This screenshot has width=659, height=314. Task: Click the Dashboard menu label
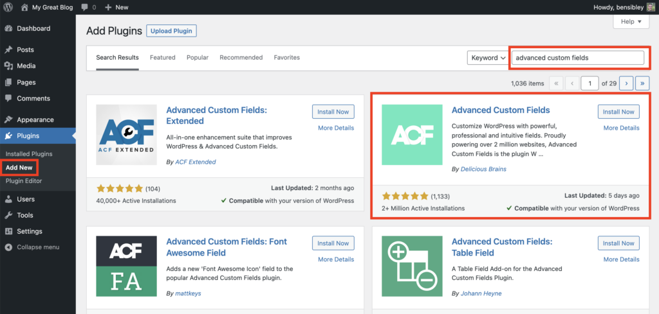click(33, 28)
